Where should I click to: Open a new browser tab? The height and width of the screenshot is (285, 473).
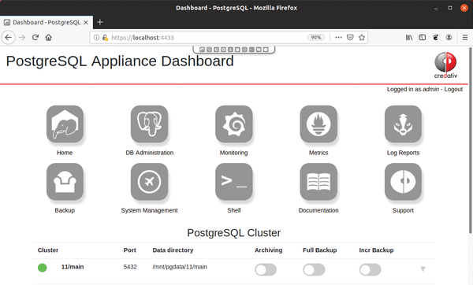tap(100, 22)
